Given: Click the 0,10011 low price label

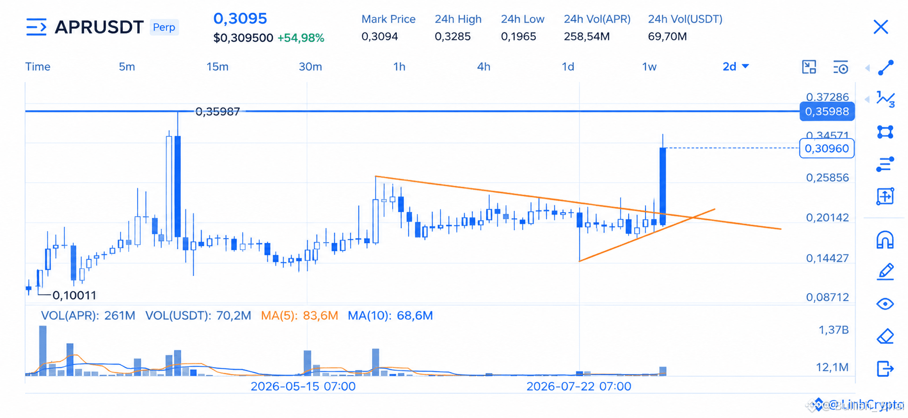Looking at the screenshot, I should 74,295.
